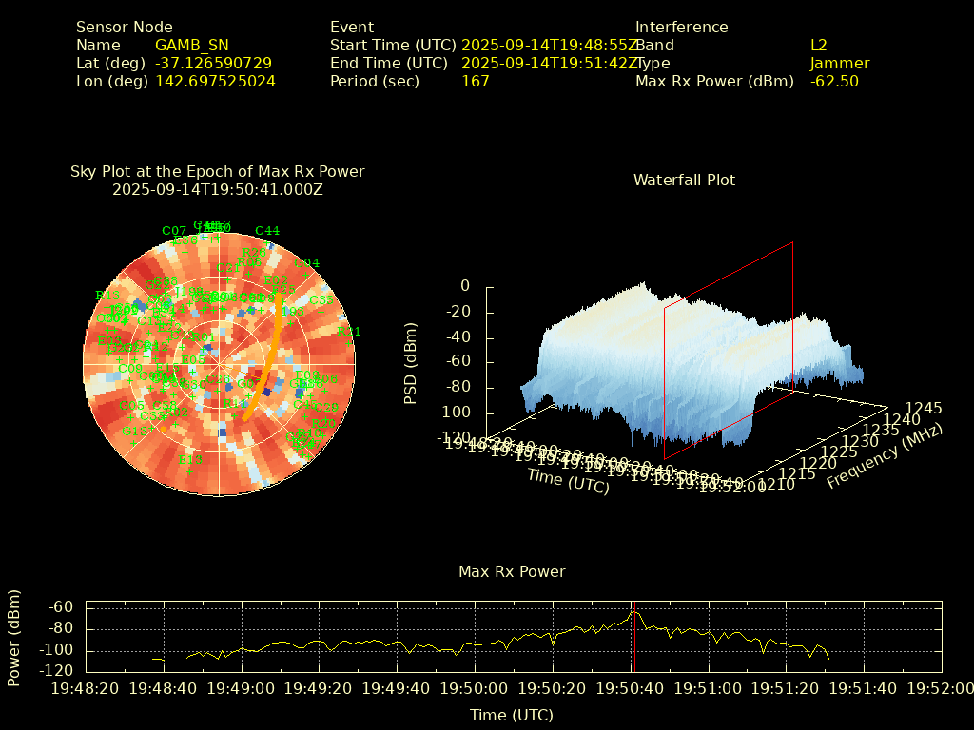This screenshot has width=974, height=730.
Task: Select the longitude value 142.697525024
Action: tap(215, 82)
